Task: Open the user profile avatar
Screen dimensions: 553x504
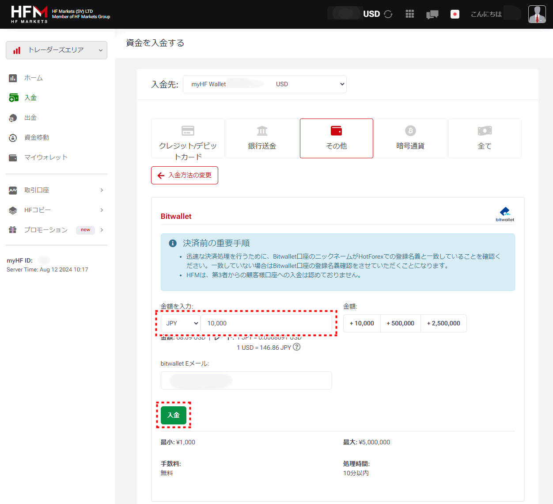Action: coord(537,14)
